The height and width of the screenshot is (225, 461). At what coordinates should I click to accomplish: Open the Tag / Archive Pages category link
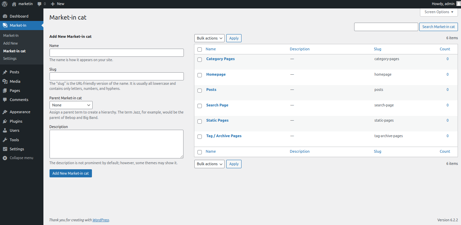[x=224, y=136]
